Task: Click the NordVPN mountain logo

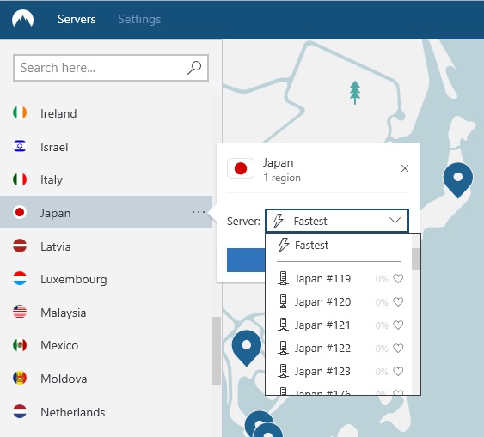Action: (22, 19)
